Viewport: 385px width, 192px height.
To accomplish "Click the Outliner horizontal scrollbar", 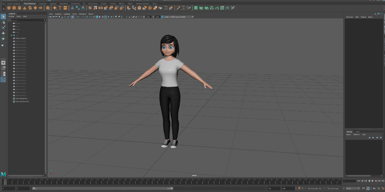I will tap(26, 175).
